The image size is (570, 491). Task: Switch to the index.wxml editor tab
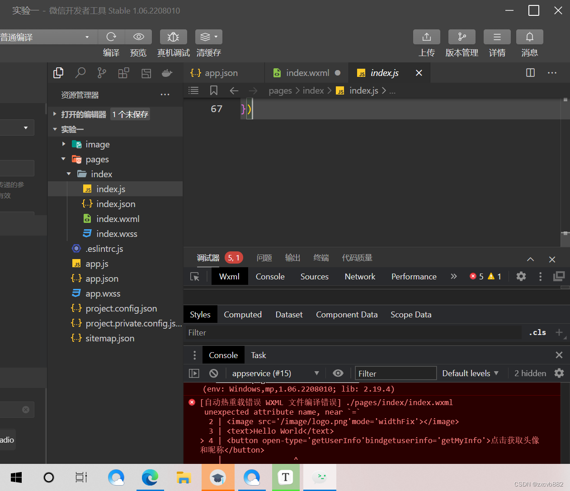coord(307,73)
